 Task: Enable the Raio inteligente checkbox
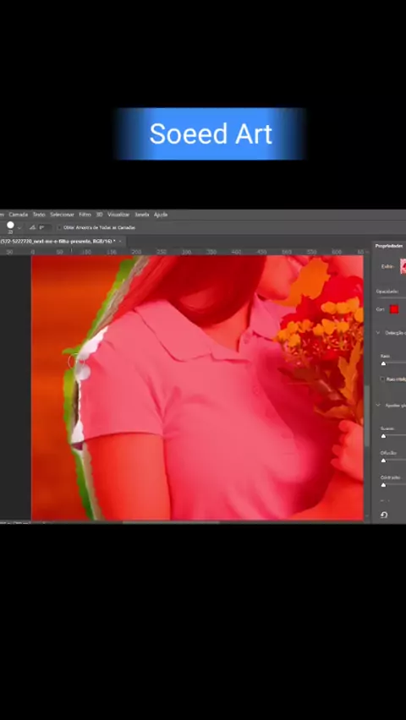click(x=382, y=379)
